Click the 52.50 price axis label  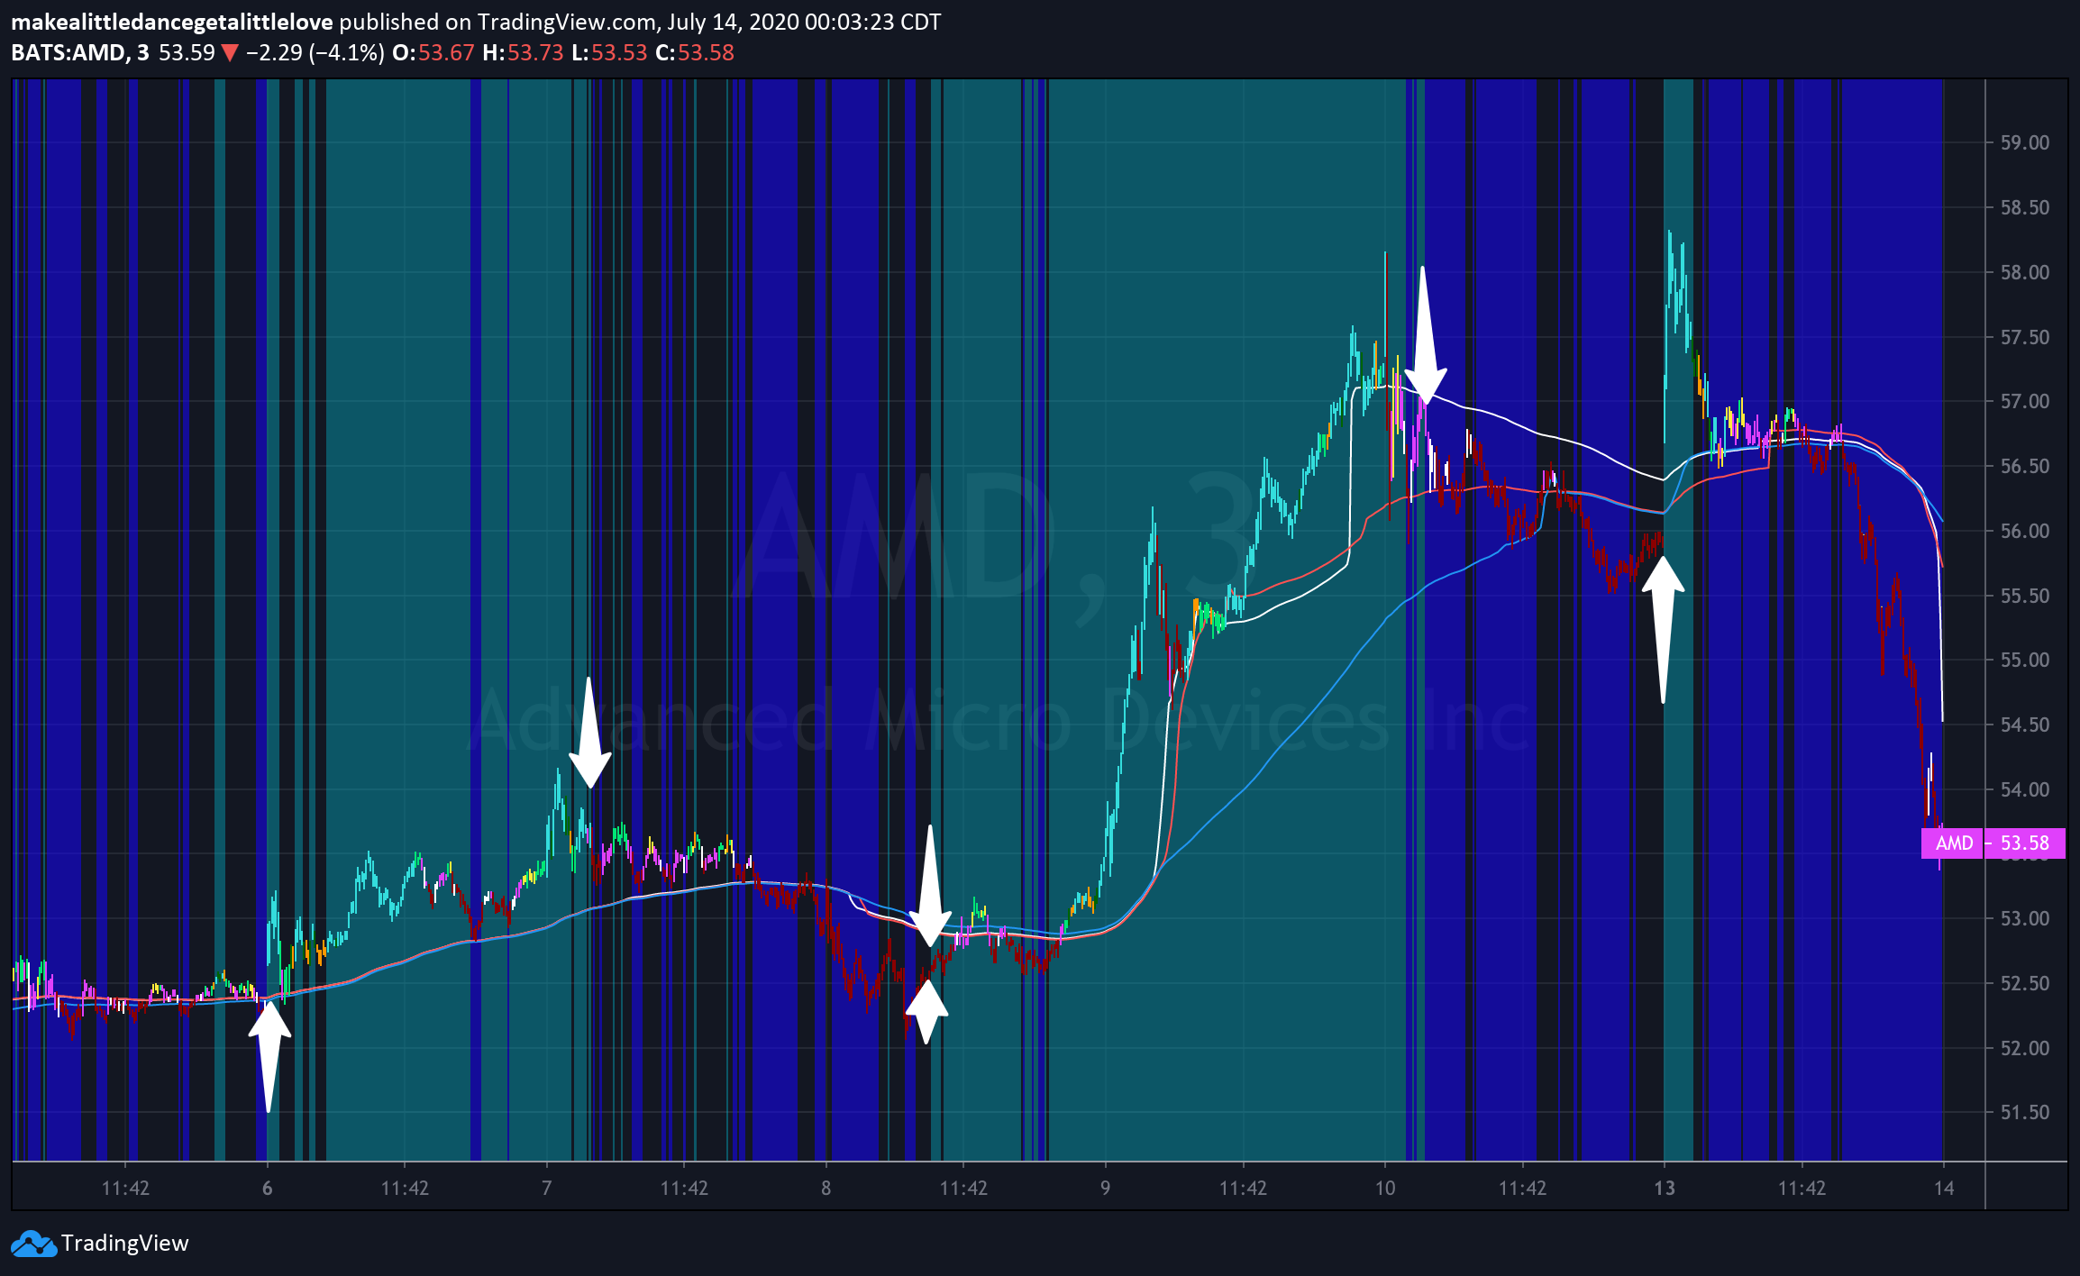(x=2025, y=983)
